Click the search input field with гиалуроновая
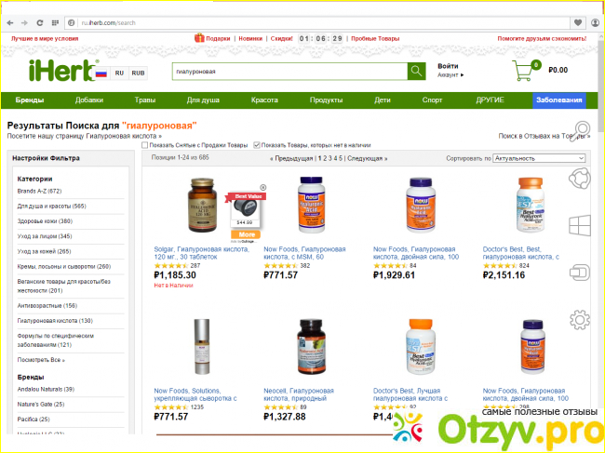Screen dimensions: 605x453 tap(289, 72)
